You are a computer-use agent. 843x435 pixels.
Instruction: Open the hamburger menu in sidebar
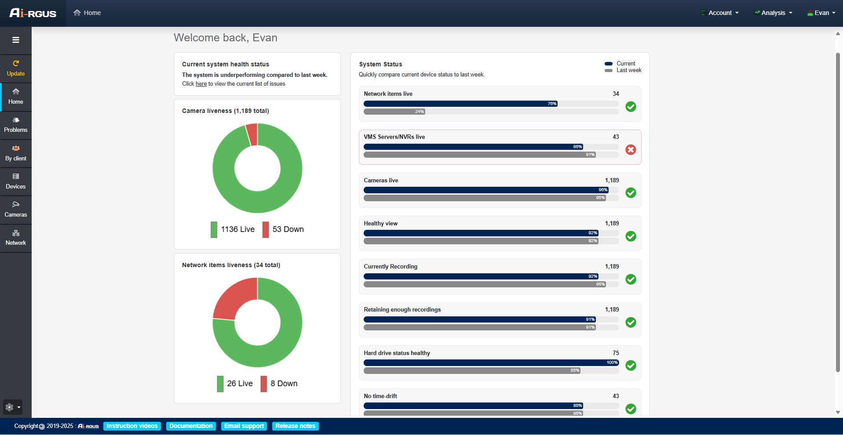[16, 40]
